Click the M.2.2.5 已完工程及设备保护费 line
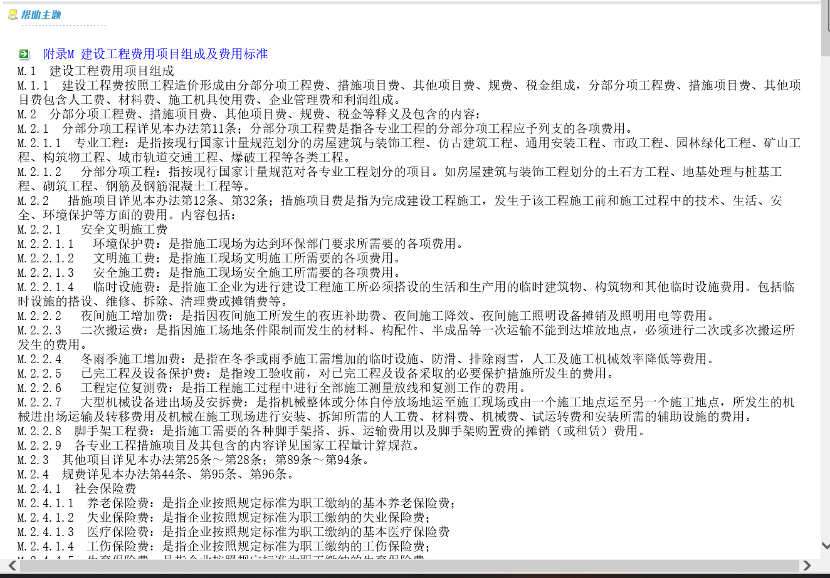The height and width of the screenshot is (578, 830). 315,374
